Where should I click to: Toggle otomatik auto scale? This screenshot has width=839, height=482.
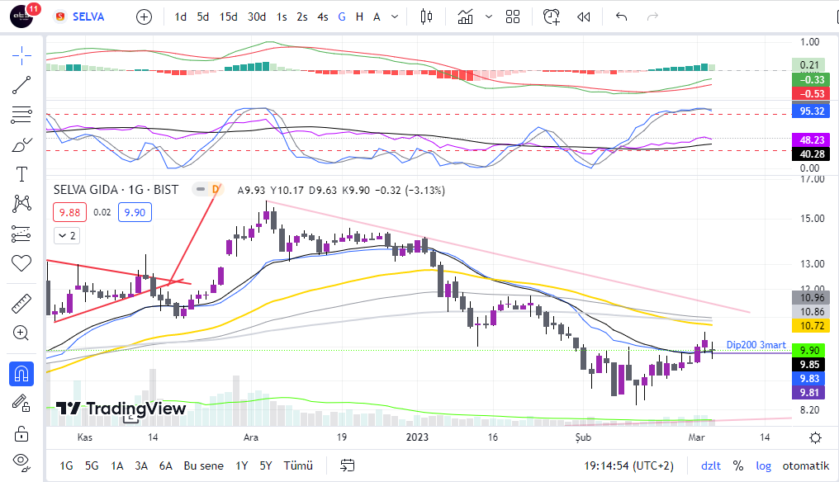[x=806, y=466]
